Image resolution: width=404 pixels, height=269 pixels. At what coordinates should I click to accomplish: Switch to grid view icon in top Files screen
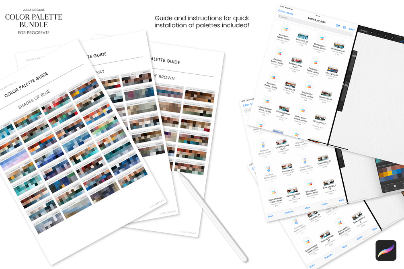(345, 27)
